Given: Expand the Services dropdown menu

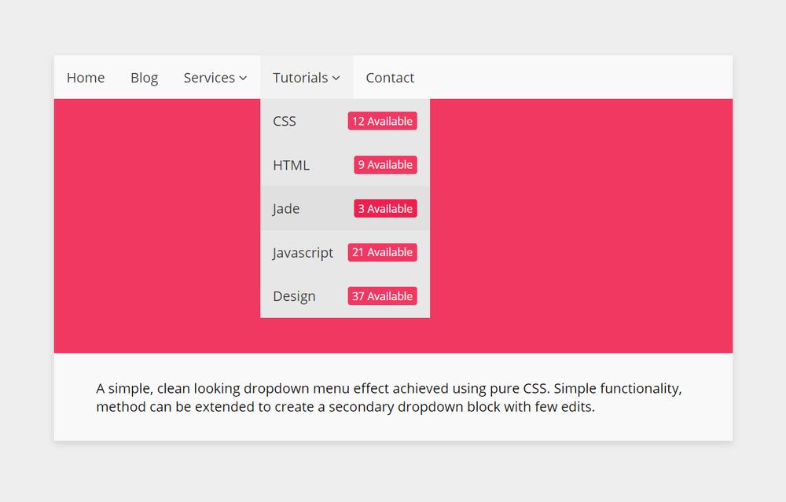Looking at the screenshot, I should click(215, 78).
